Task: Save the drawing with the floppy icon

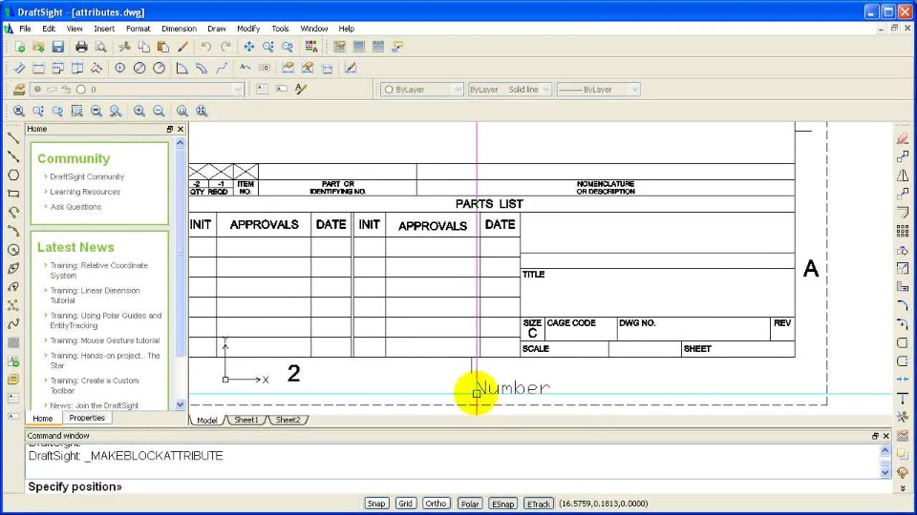Action: [58, 47]
